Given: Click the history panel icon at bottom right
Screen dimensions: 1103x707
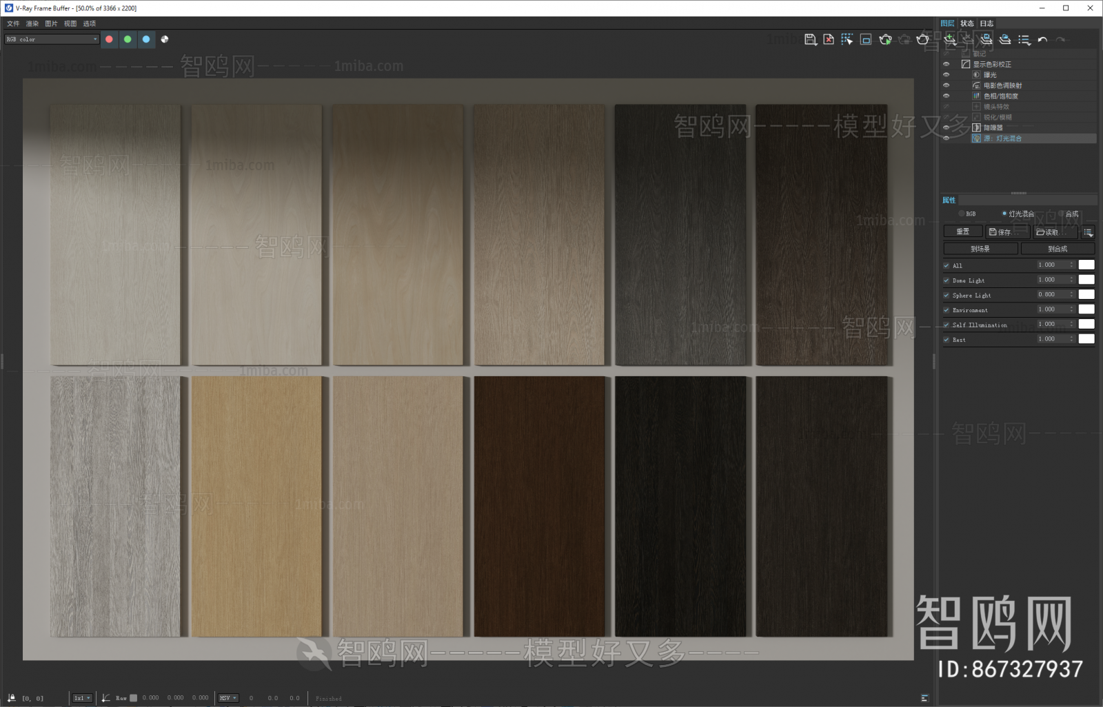Looking at the screenshot, I should click(925, 698).
